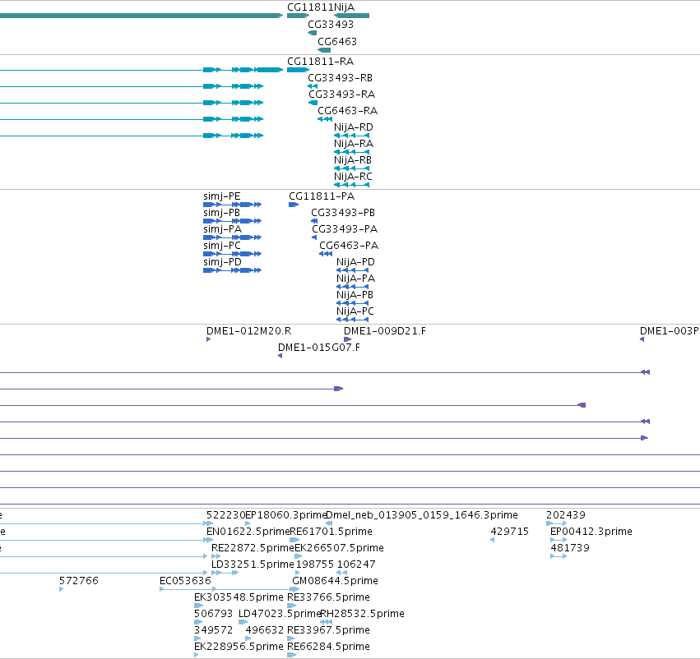This screenshot has width=700, height=659.
Task: Choose EST label 349572
Action: (x=213, y=630)
